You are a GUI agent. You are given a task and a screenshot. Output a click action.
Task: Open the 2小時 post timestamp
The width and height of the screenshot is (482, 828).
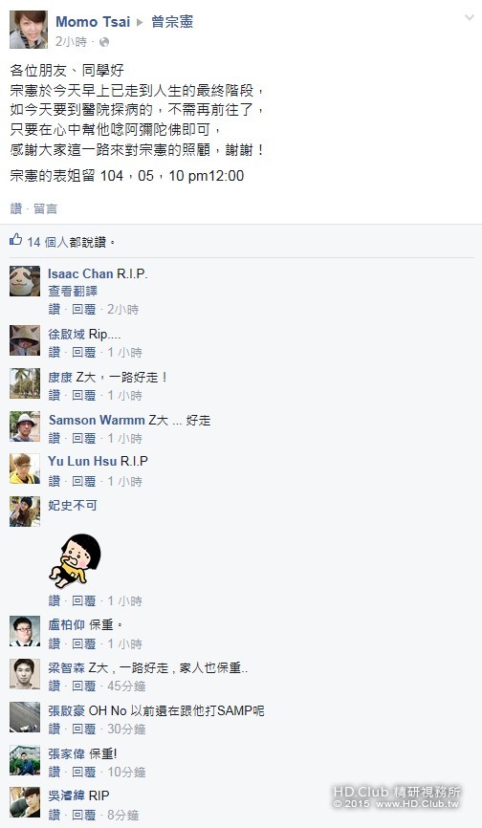71,42
